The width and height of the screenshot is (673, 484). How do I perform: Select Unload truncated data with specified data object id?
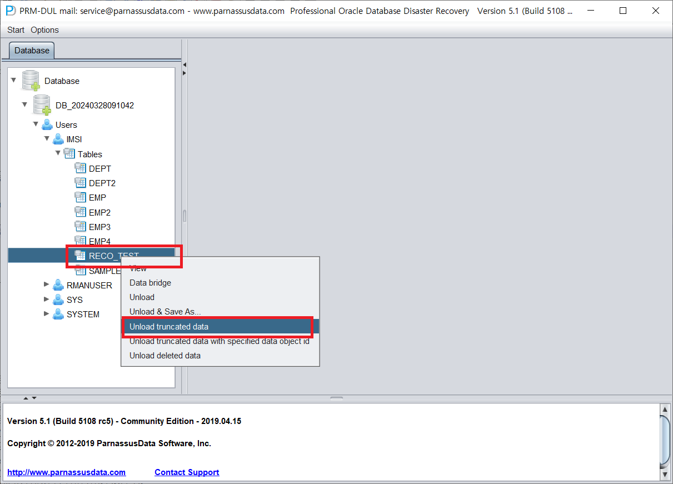220,341
